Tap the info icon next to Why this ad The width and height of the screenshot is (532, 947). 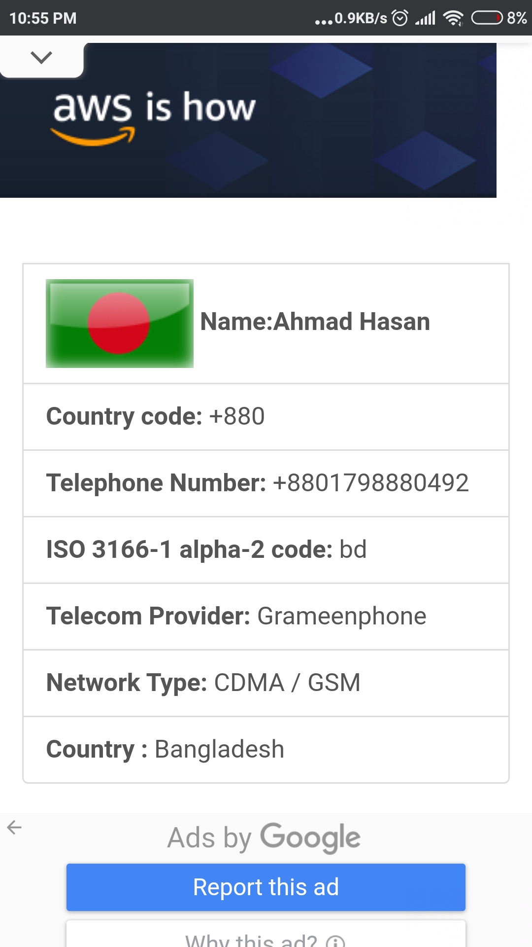click(x=335, y=941)
